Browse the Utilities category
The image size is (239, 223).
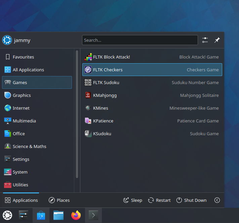pyautogui.click(x=37, y=185)
